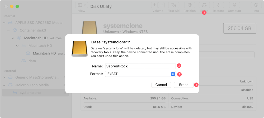Viewport: 264px width, 118px height.
Task: Click the Partition toolbar icon
Action: [190, 5]
